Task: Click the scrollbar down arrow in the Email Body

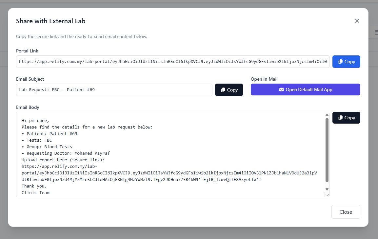Action: click(x=327, y=189)
